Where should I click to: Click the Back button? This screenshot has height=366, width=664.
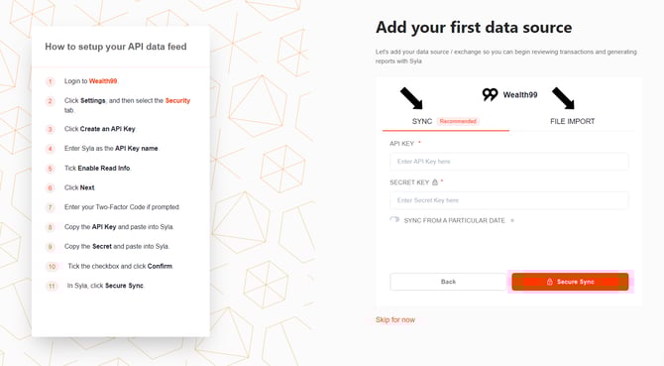tap(448, 282)
